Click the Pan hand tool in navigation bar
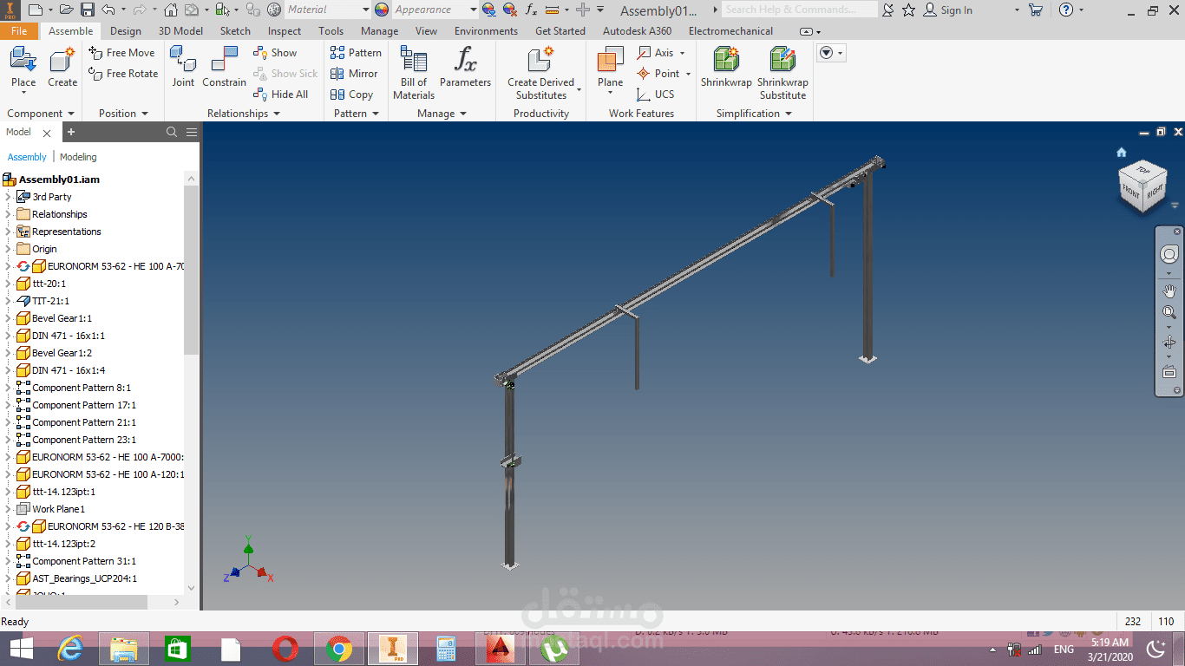1185x666 pixels. (1169, 291)
